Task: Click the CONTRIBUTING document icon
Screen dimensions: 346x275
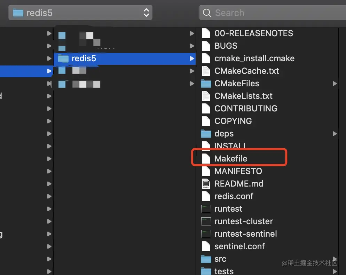Action: [x=206, y=109]
